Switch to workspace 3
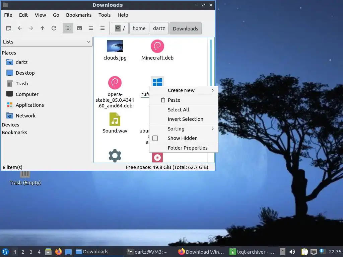The image size is (343, 257). pos(31,252)
